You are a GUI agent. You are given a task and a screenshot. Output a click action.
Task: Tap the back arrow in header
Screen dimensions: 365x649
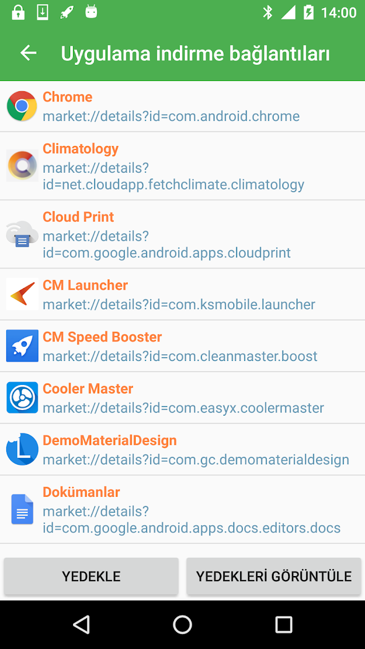tap(29, 53)
